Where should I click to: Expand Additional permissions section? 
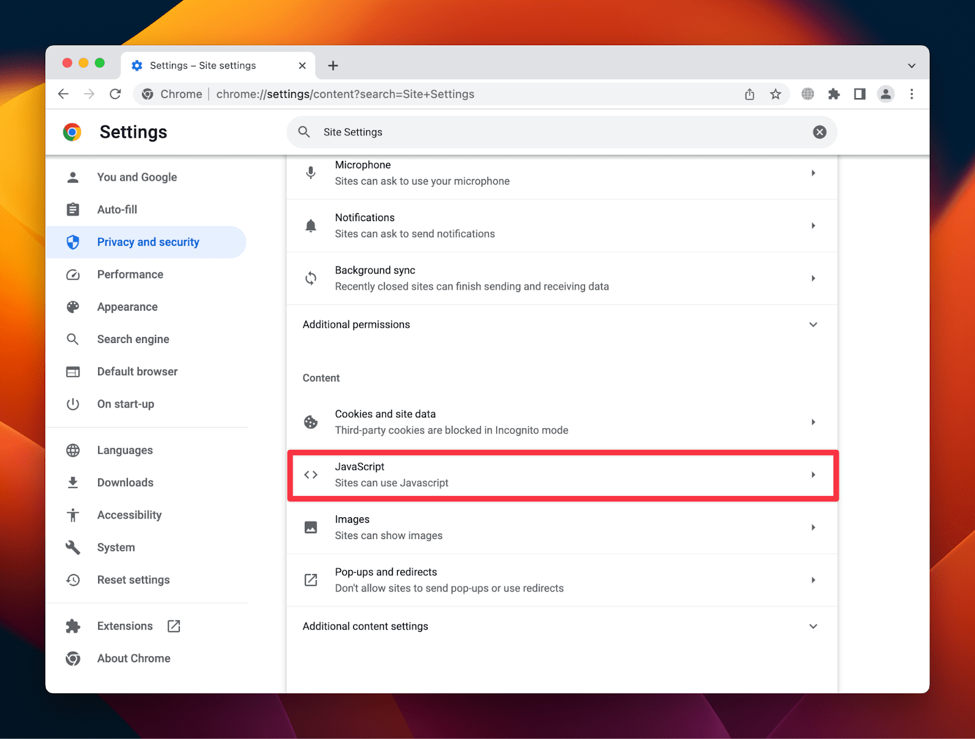[561, 325]
